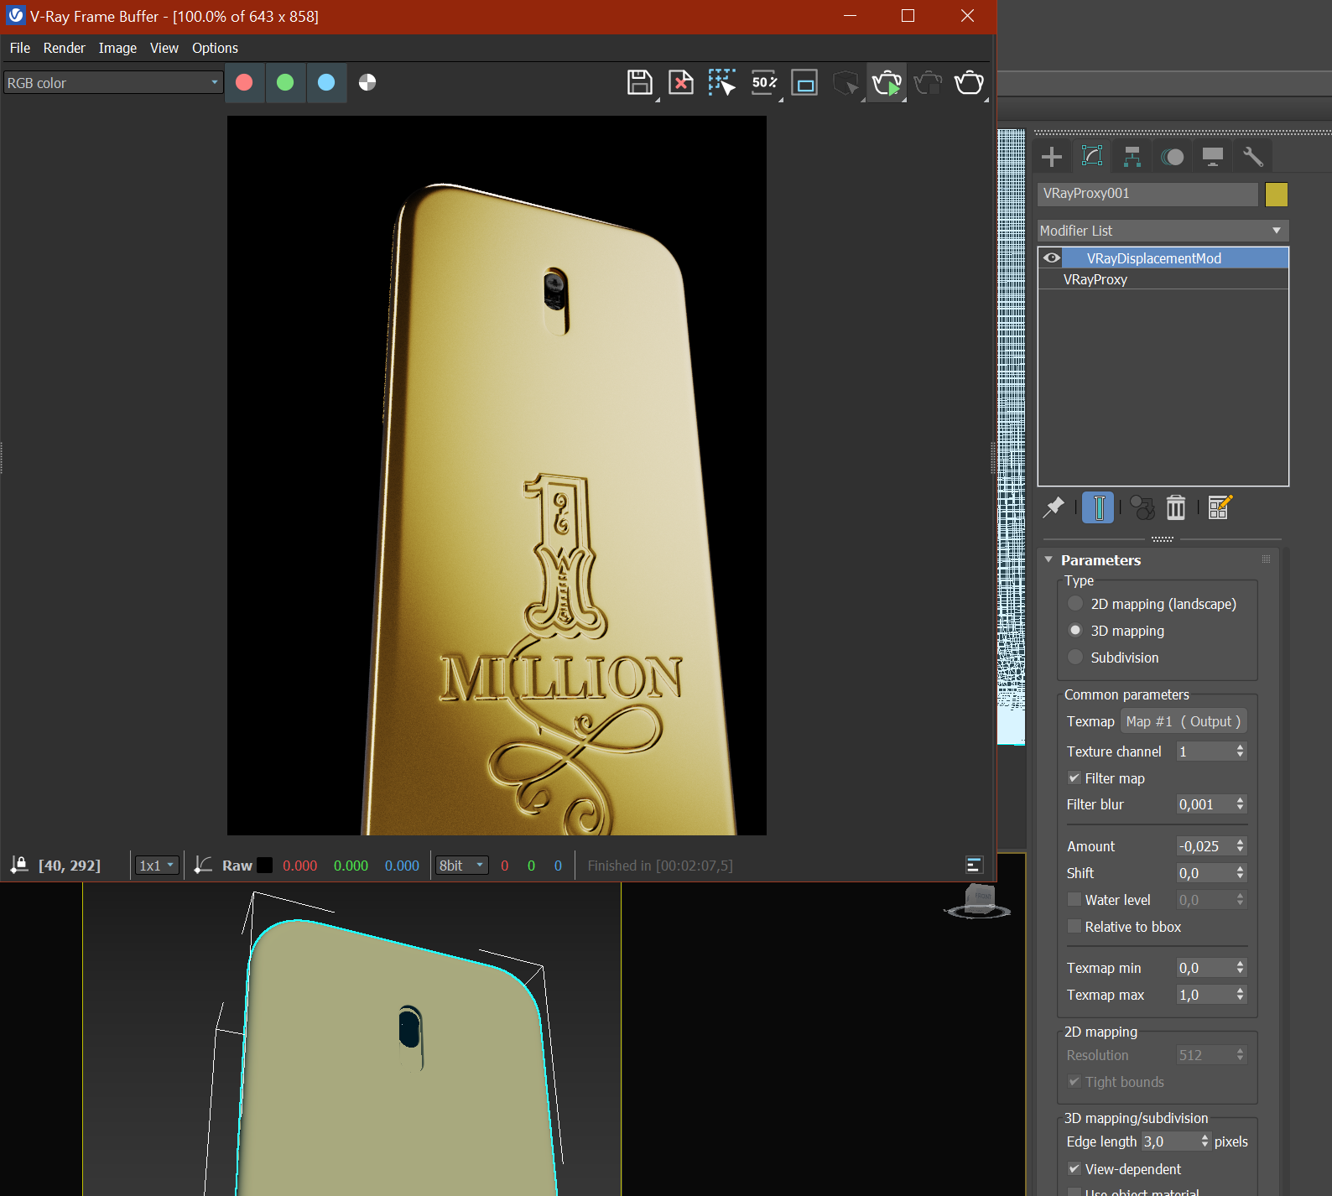
Task: Open the Options menu
Action: tap(215, 48)
